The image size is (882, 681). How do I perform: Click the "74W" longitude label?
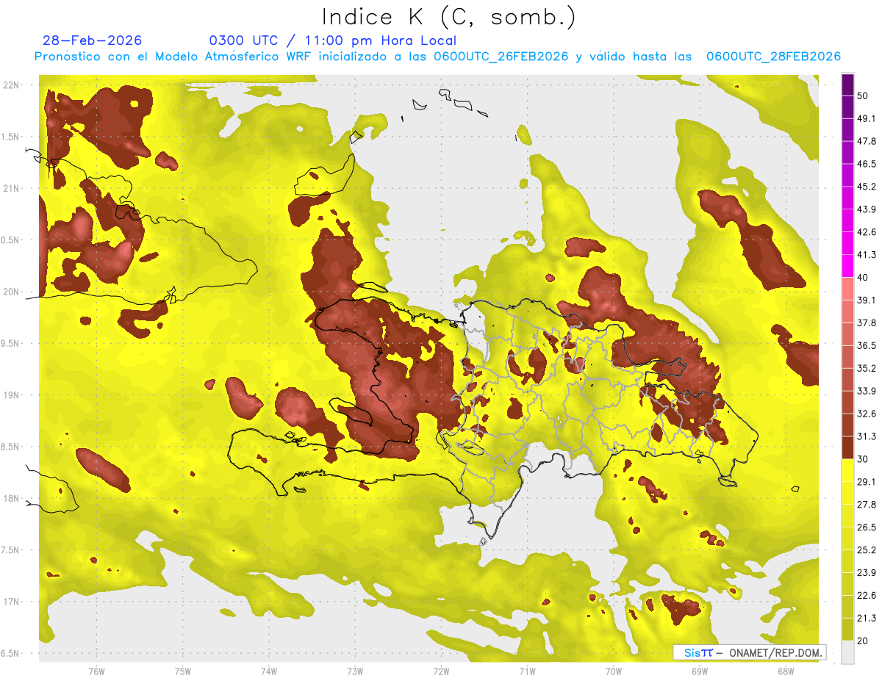[269, 671]
